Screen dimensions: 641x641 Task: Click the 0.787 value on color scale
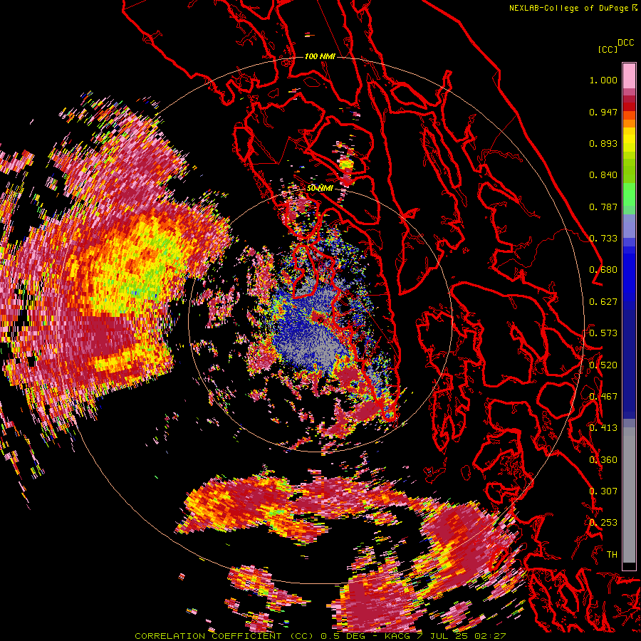[603, 207]
